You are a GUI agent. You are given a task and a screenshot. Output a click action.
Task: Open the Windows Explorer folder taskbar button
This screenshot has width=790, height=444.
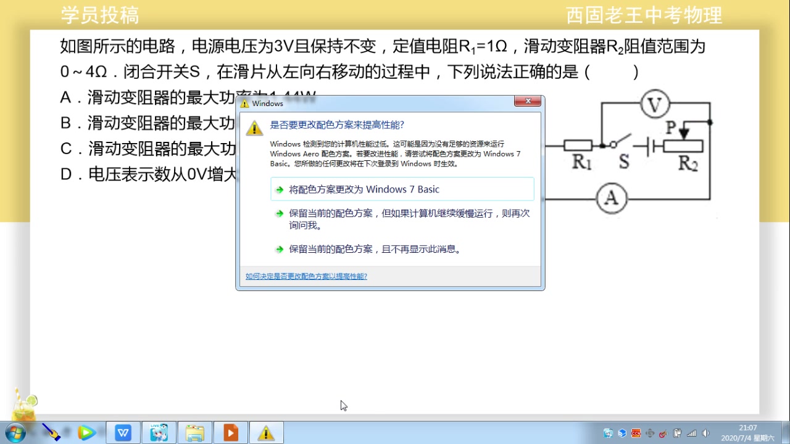pos(194,433)
